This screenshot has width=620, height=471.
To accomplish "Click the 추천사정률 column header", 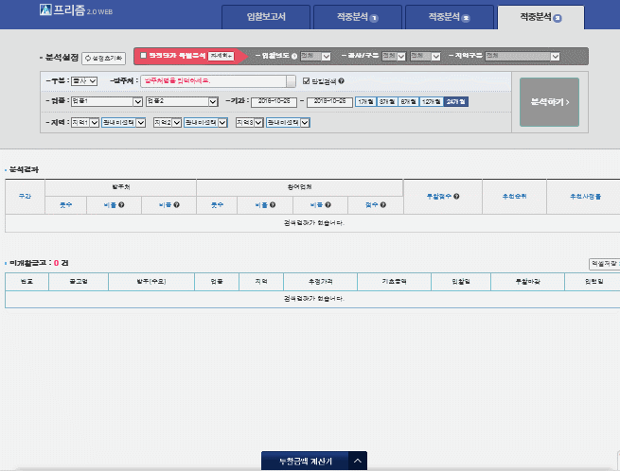I will point(585,197).
